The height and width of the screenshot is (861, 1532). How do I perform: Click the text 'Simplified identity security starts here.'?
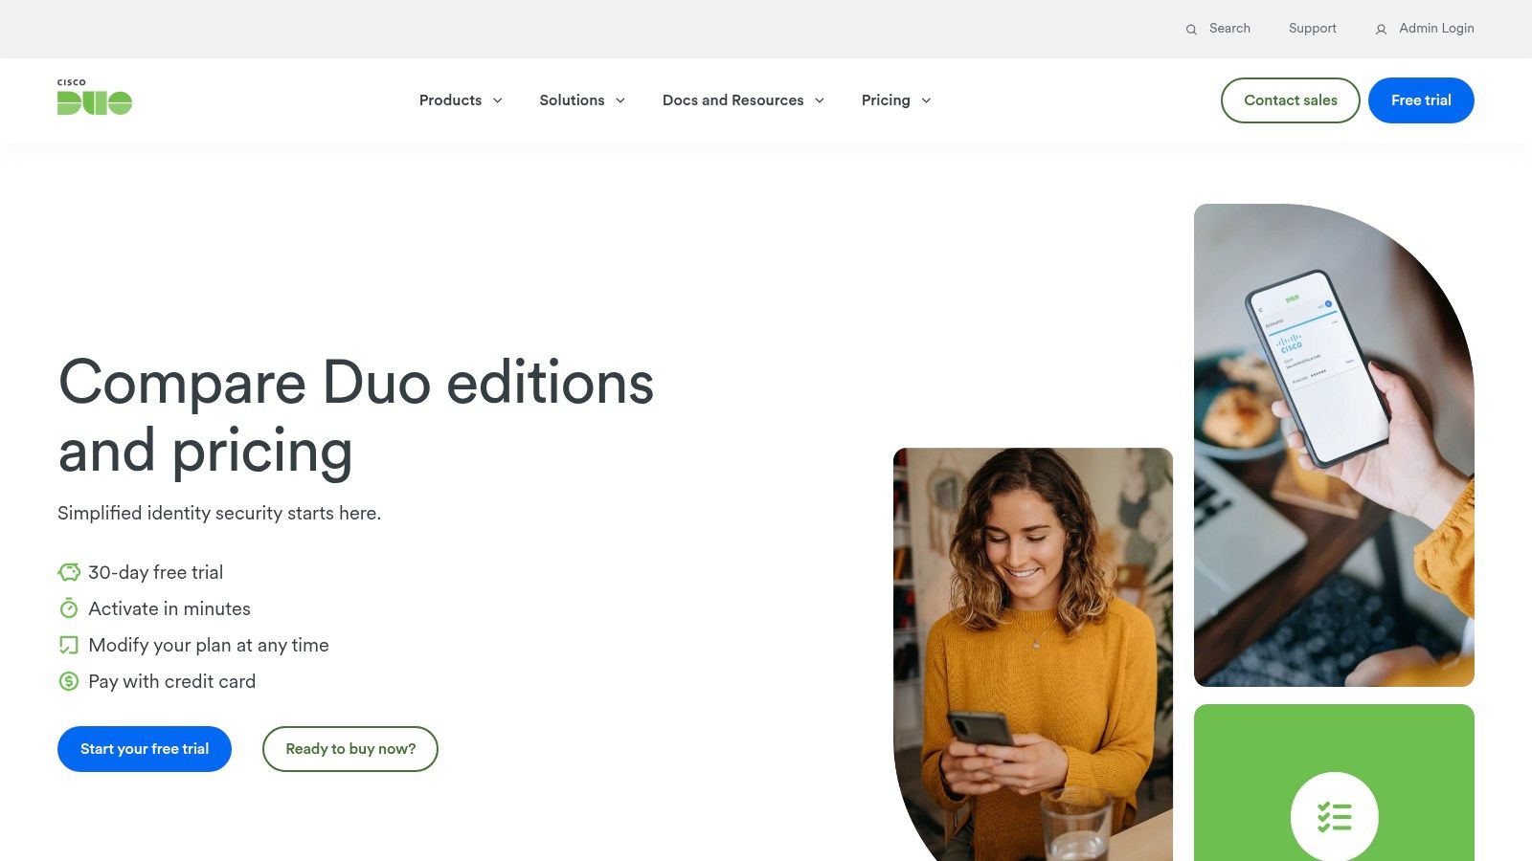point(219,514)
